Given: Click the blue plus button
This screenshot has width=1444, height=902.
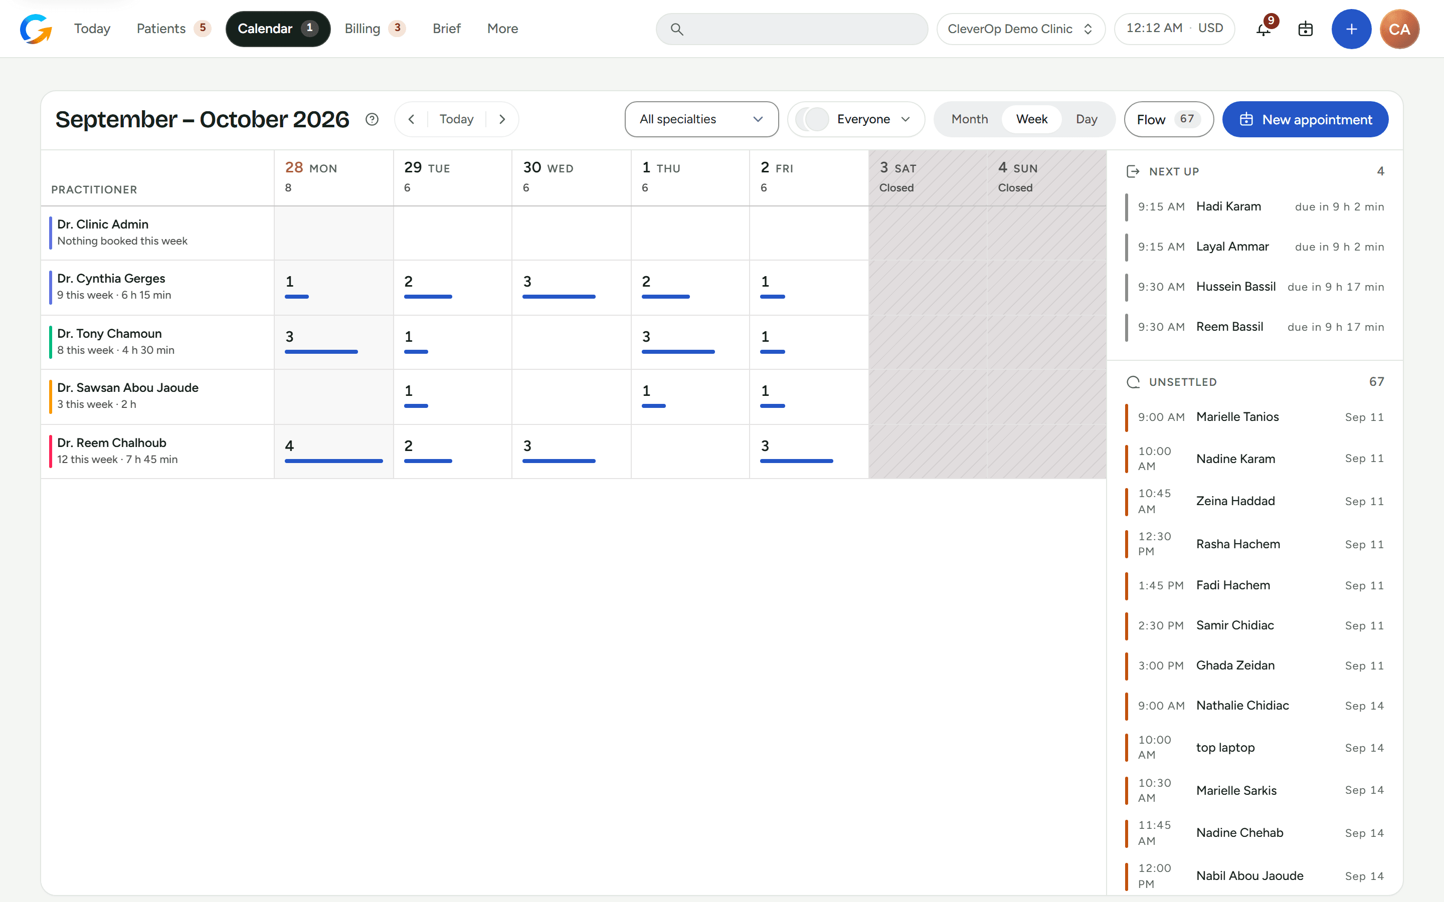Looking at the screenshot, I should (1352, 29).
